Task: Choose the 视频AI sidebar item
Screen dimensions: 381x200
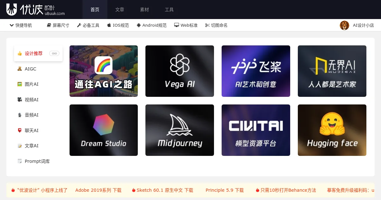Action: [x=31, y=100]
